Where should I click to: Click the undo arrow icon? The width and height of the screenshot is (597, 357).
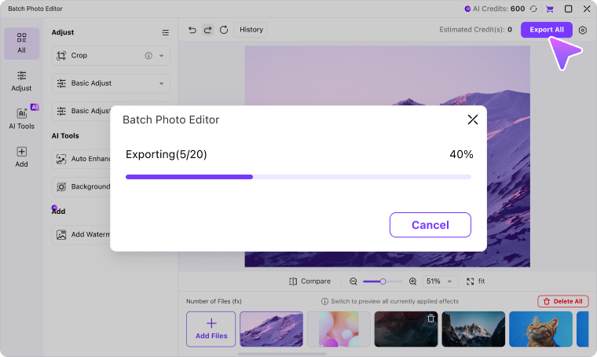click(x=192, y=30)
